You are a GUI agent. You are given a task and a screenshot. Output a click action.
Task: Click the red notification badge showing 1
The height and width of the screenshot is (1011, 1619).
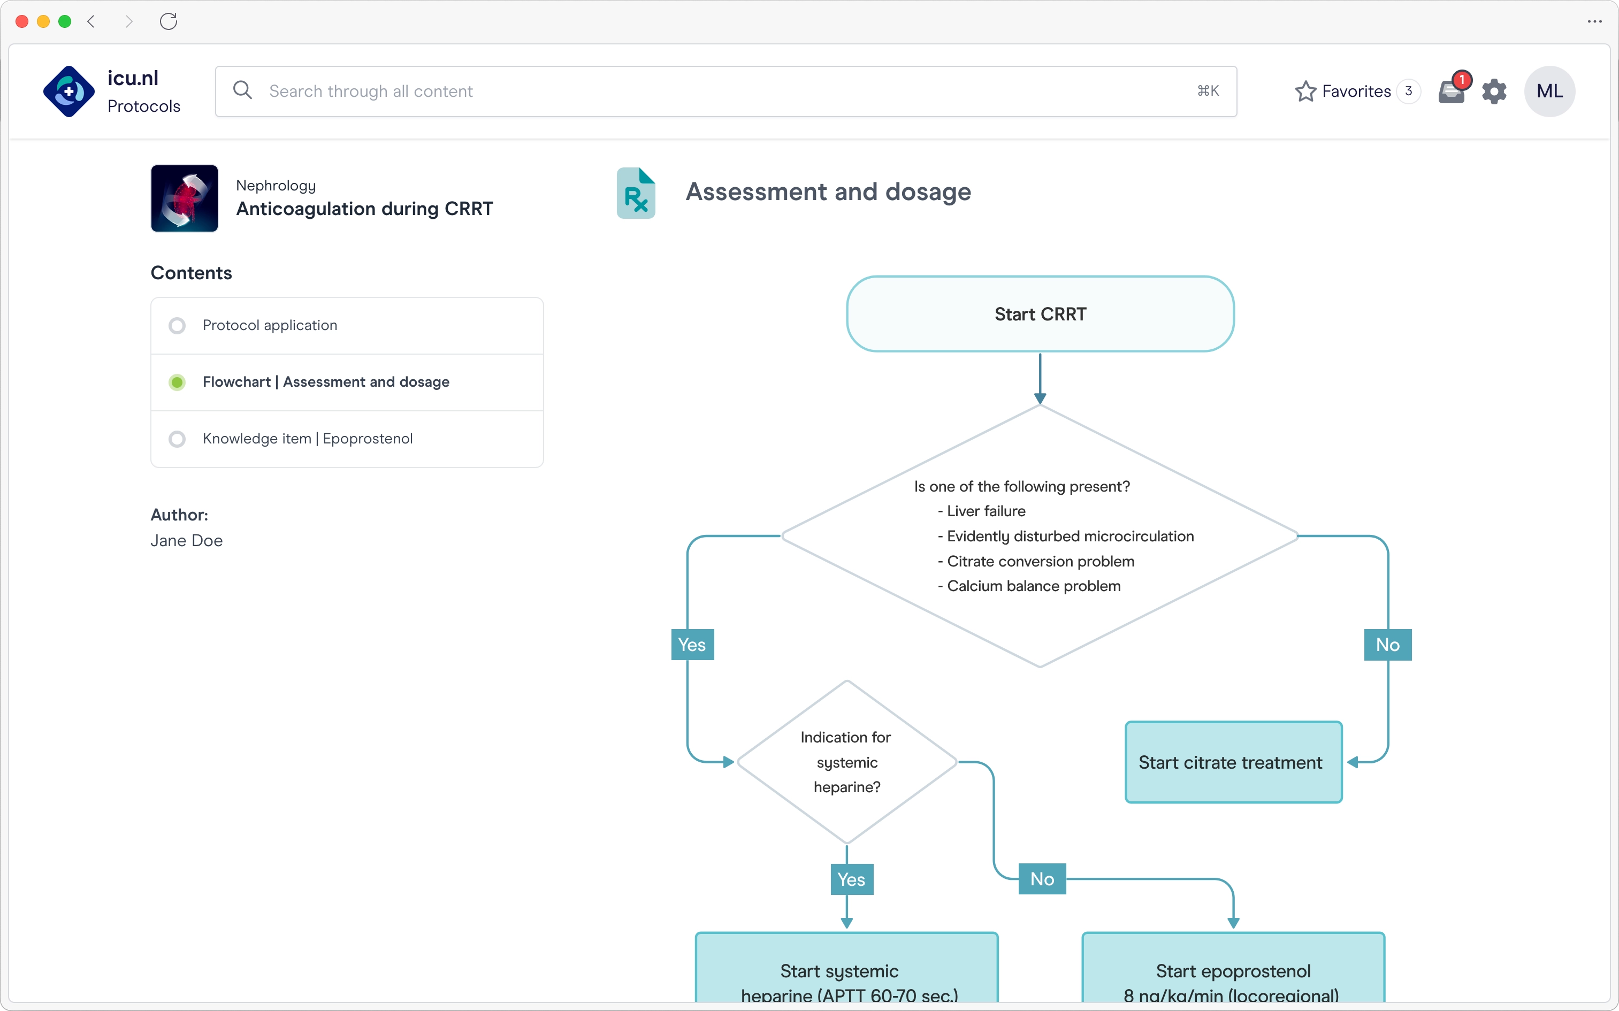pos(1462,80)
